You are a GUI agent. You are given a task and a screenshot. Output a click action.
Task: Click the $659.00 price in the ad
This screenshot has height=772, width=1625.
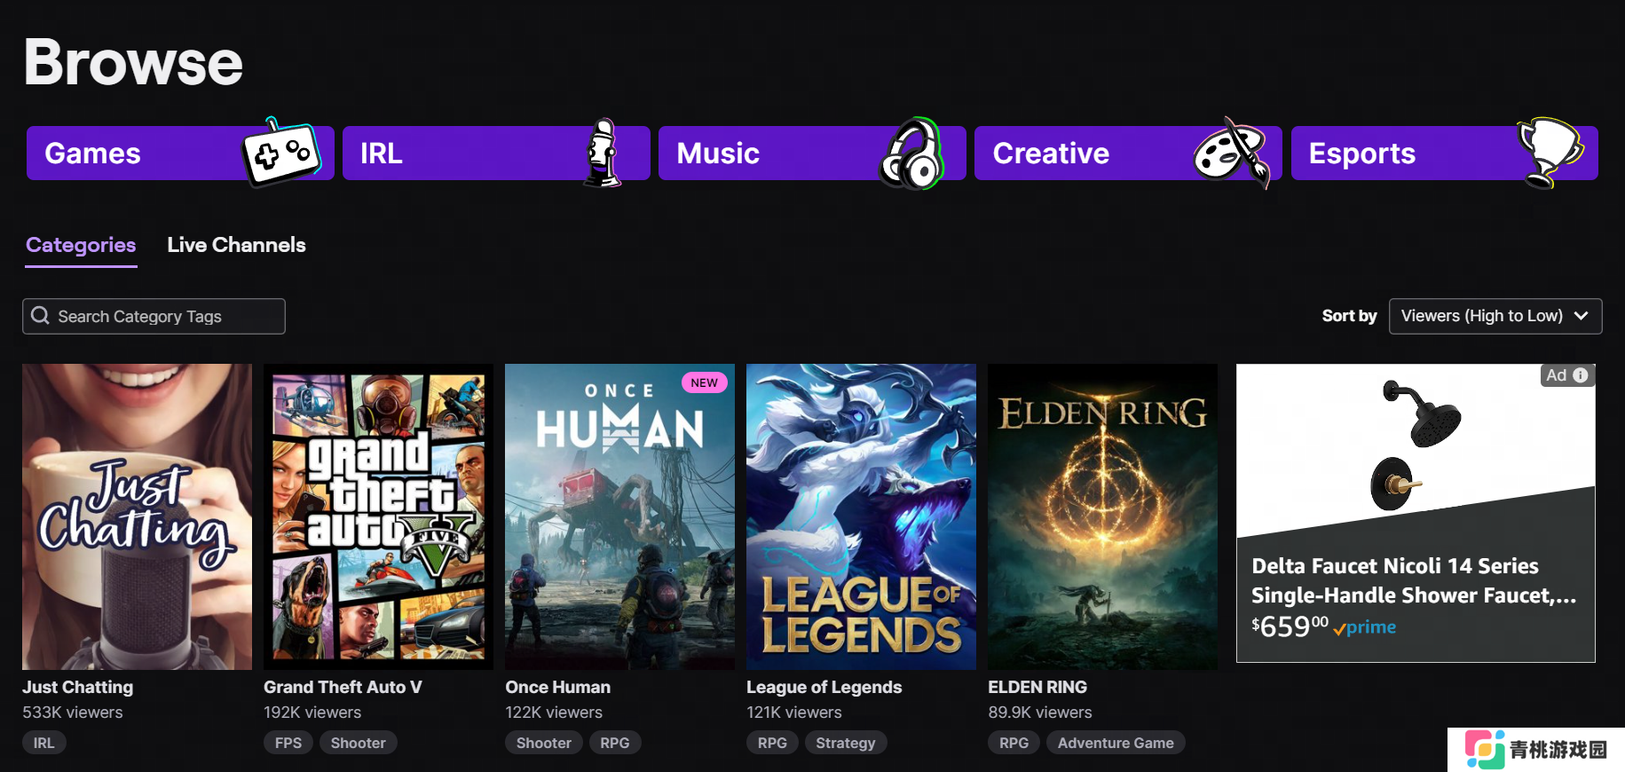tap(1290, 626)
